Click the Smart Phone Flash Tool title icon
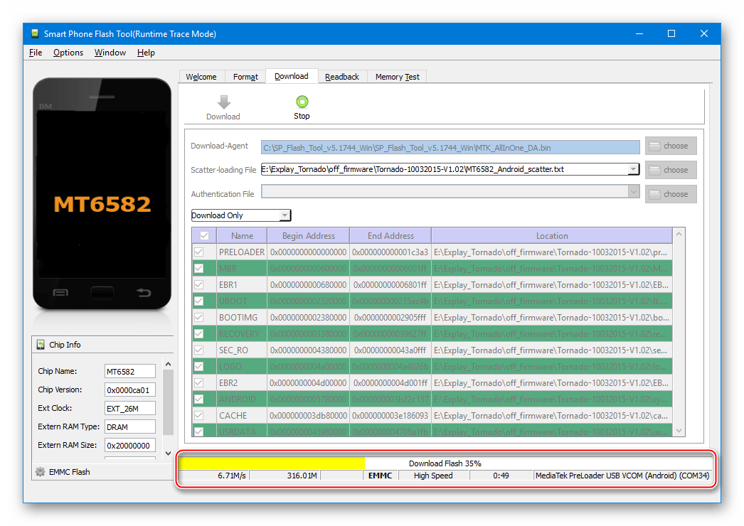The image size is (744, 526). click(33, 33)
